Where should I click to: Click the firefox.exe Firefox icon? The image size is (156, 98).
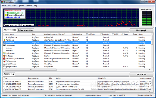coord(4,56)
